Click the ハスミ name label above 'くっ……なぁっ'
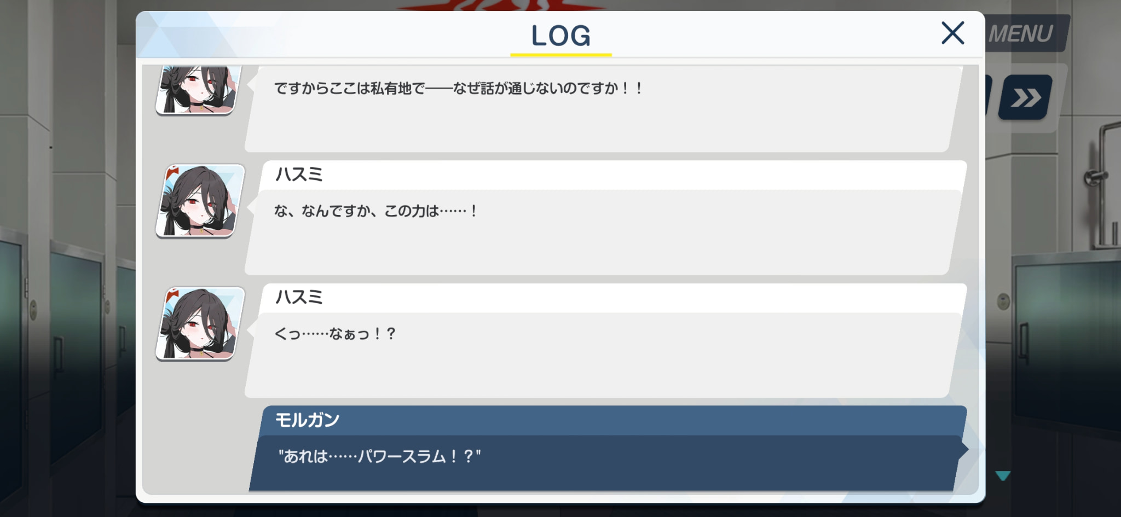Image resolution: width=1121 pixels, height=517 pixels. tap(299, 297)
